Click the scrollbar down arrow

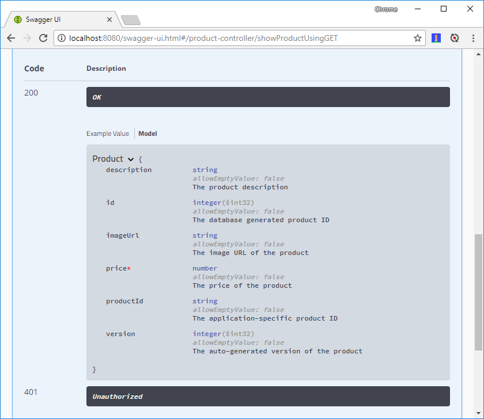tap(478, 413)
